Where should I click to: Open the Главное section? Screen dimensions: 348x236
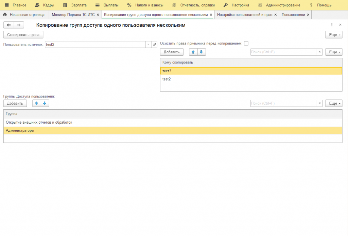click(19, 5)
